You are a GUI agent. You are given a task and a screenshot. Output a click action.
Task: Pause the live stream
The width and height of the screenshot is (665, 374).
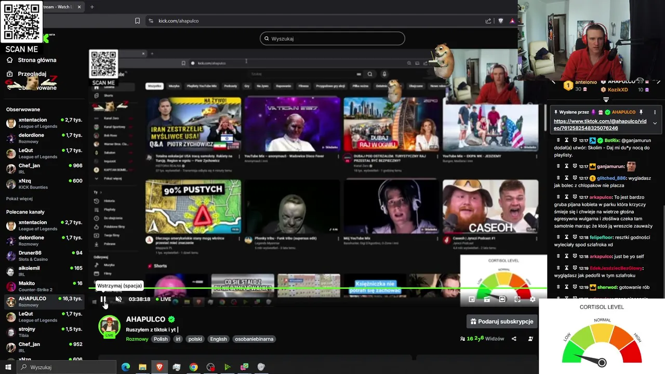point(103,299)
